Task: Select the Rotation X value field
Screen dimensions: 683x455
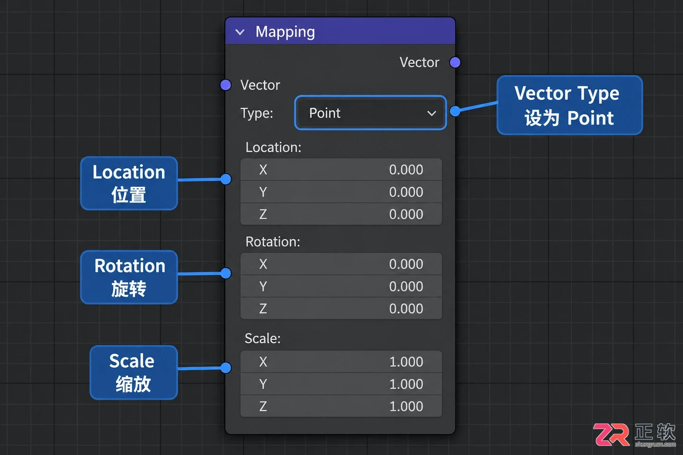Action: [341, 264]
